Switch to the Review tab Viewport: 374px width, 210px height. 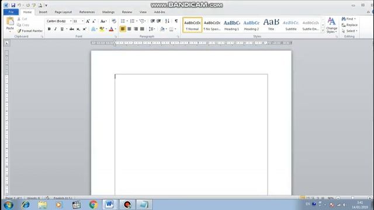pos(127,12)
